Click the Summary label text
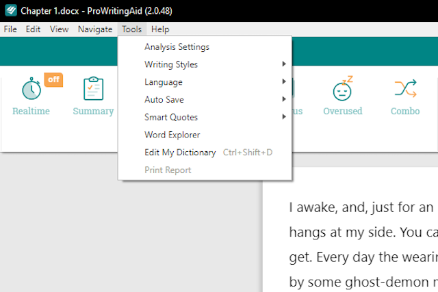The height and width of the screenshot is (292, 438). pos(93,111)
